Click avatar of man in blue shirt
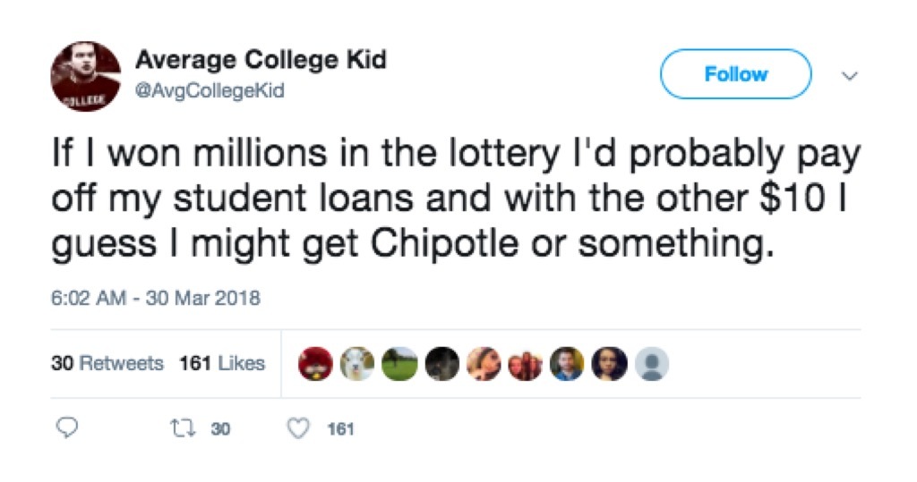Screen dimensions: 917x482 (x=567, y=364)
